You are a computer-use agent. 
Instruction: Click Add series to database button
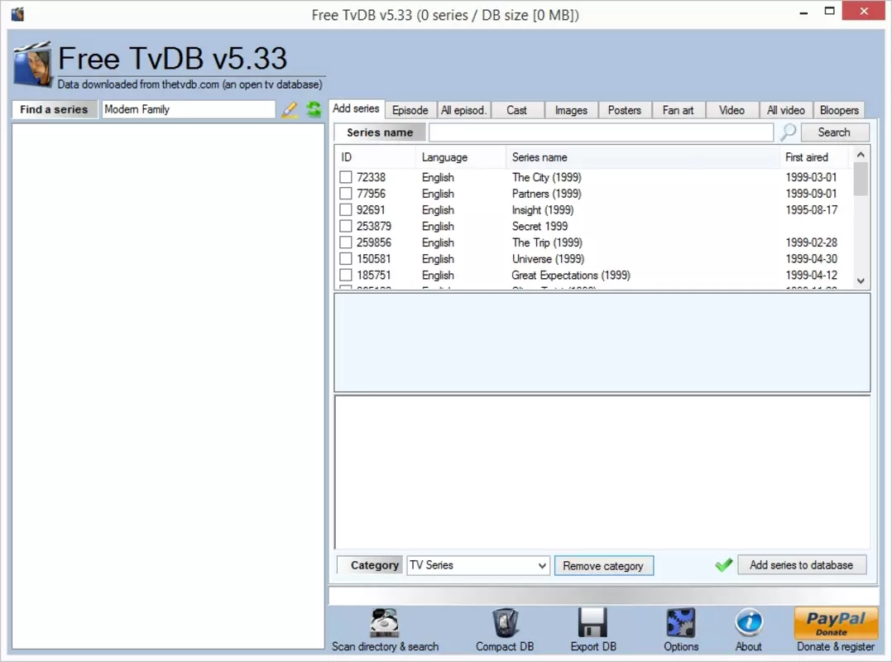pyautogui.click(x=801, y=564)
